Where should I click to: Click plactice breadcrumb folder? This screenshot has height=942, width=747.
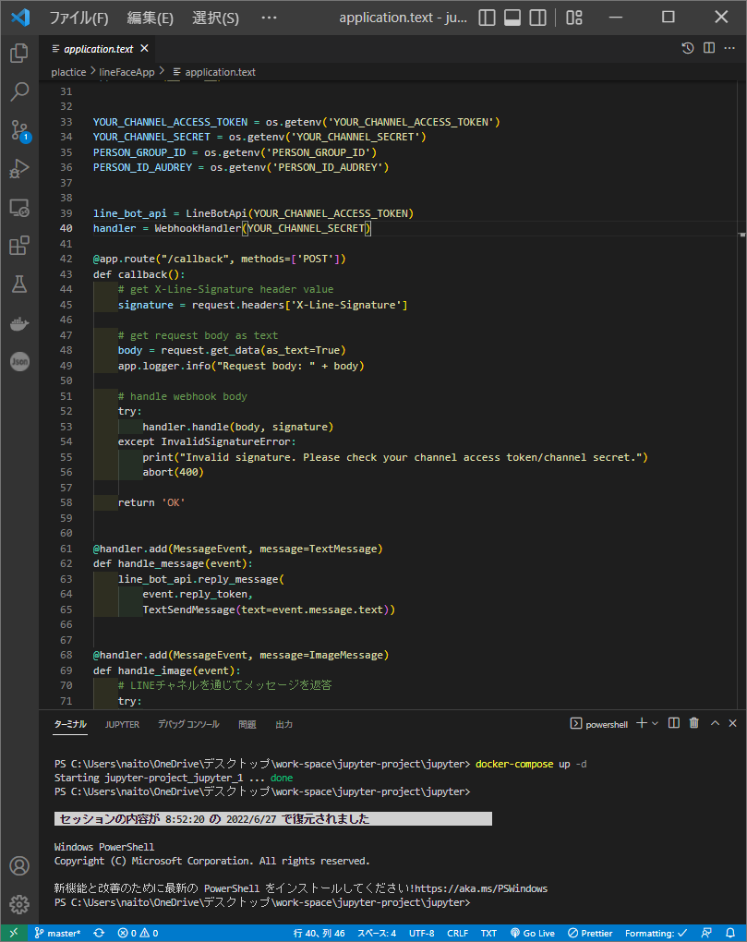click(68, 72)
